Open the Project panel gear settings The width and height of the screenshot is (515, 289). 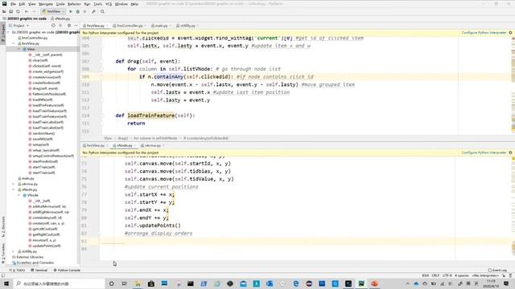tap(69, 26)
